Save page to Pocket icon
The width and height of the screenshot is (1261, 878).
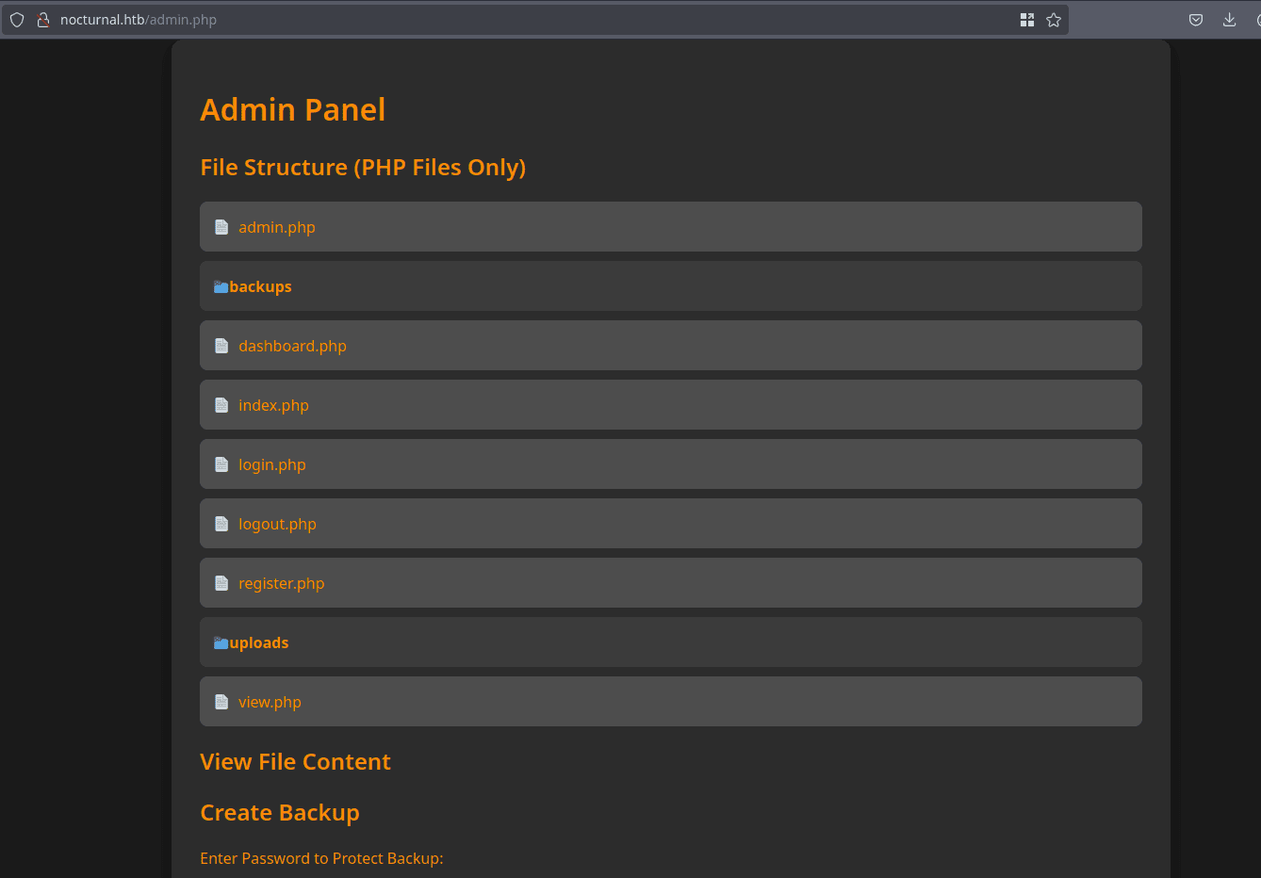pos(1196,20)
